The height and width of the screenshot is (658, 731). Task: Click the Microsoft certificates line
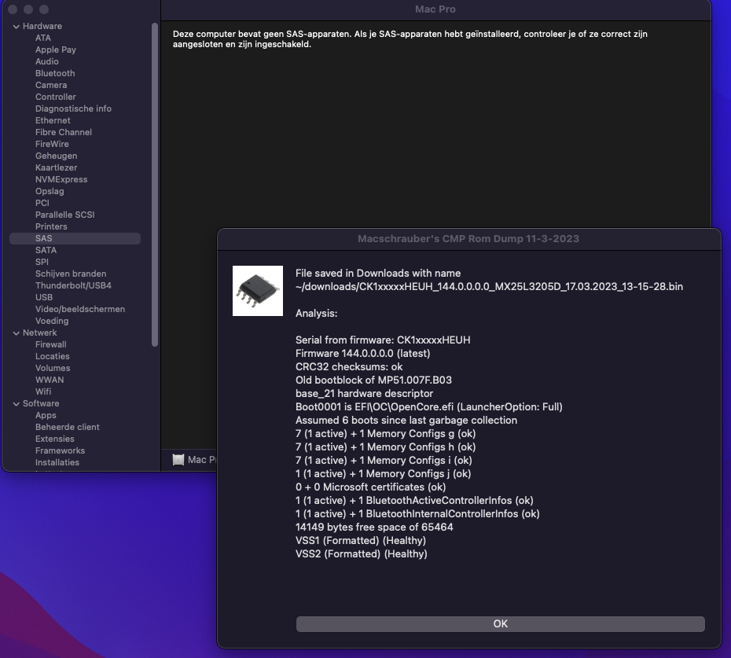371,487
